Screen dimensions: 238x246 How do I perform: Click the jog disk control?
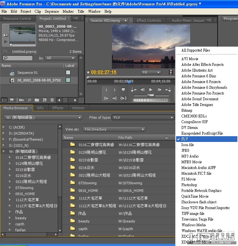151,100
